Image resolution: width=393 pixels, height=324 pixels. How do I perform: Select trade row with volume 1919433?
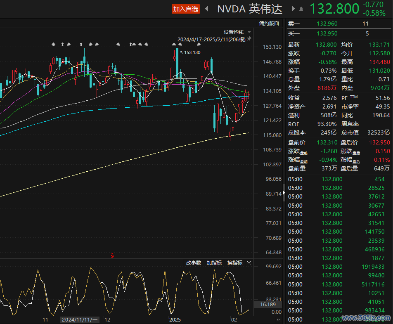click(x=339, y=267)
